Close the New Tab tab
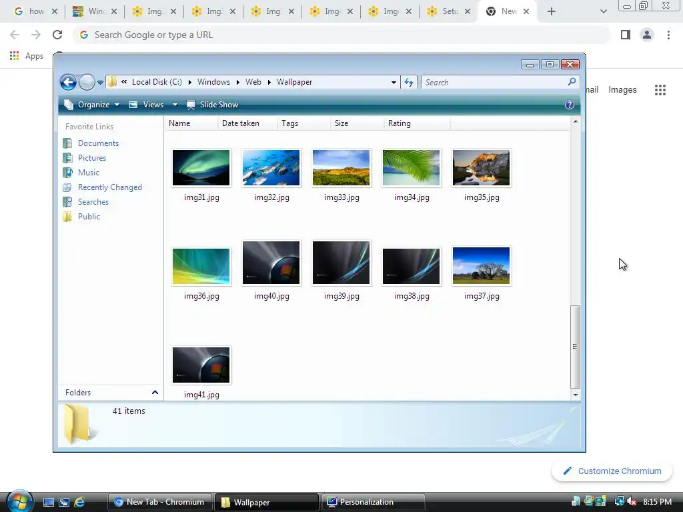The width and height of the screenshot is (683, 512). pyautogui.click(x=526, y=11)
